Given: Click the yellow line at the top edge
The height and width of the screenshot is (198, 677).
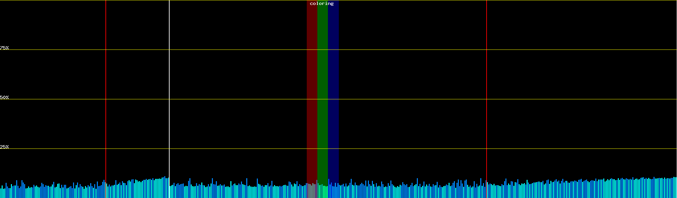Looking at the screenshot, I should (231, 0).
